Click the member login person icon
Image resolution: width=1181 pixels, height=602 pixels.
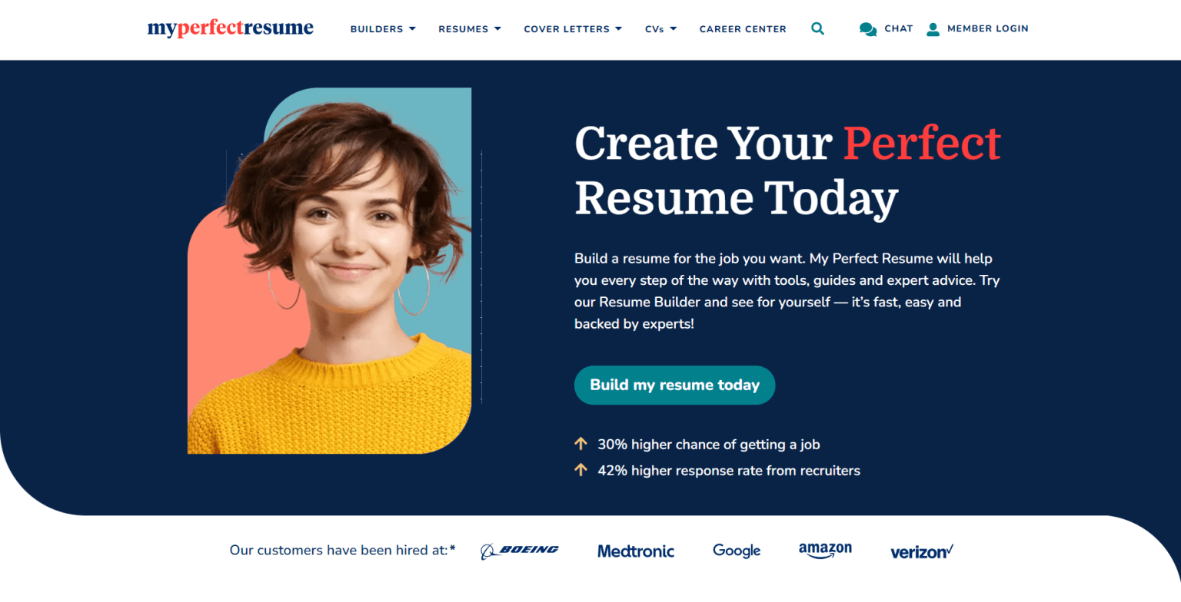click(933, 29)
